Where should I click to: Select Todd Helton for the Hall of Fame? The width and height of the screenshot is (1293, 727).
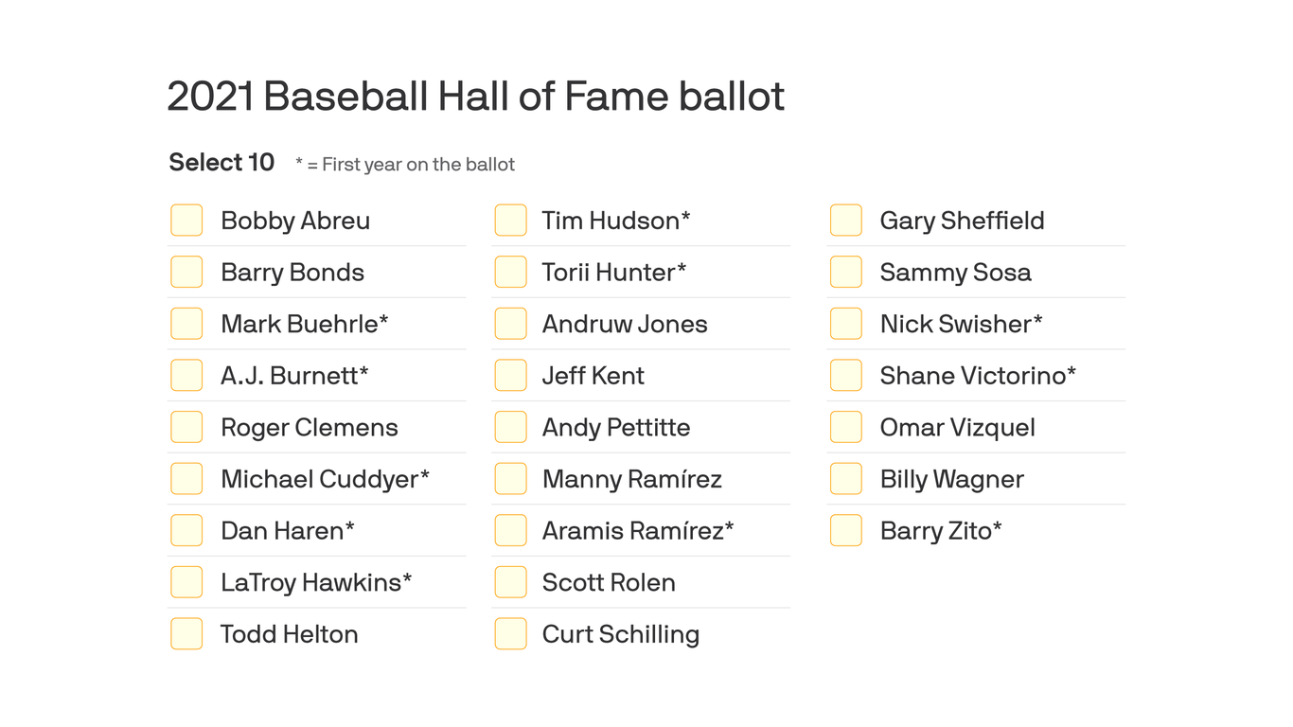[186, 634]
